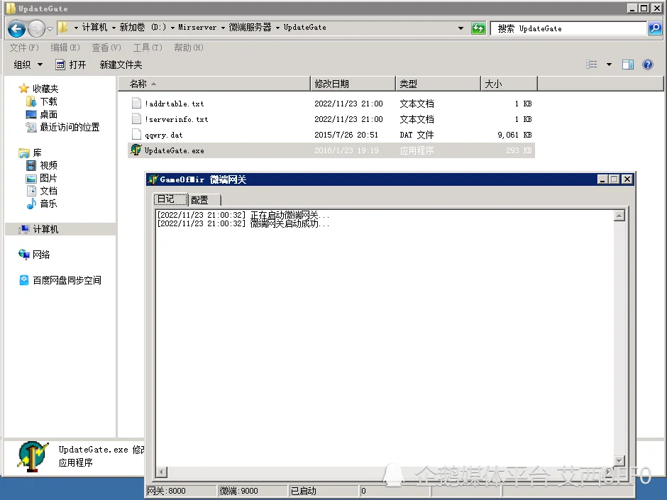
Task: Open the 查看(V) menu
Action: [x=106, y=48]
